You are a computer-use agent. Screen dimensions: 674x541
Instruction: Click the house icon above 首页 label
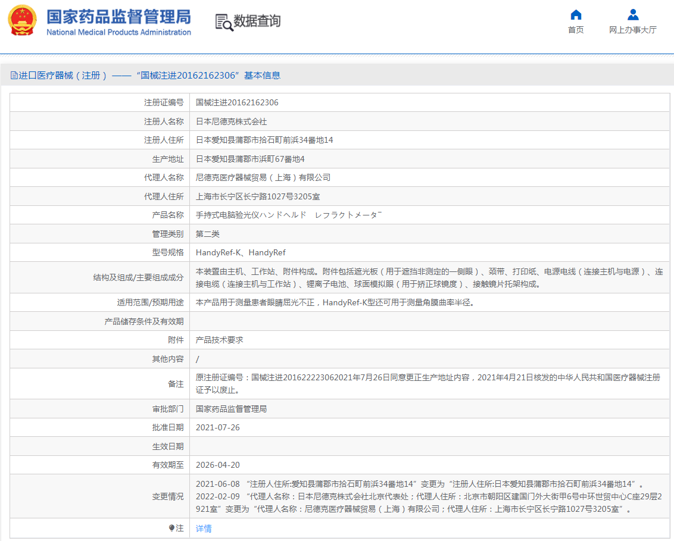(575, 15)
